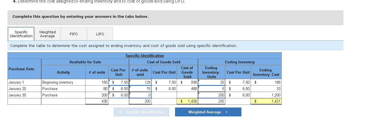Edit ending inventory units field 25

pos(211,82)
